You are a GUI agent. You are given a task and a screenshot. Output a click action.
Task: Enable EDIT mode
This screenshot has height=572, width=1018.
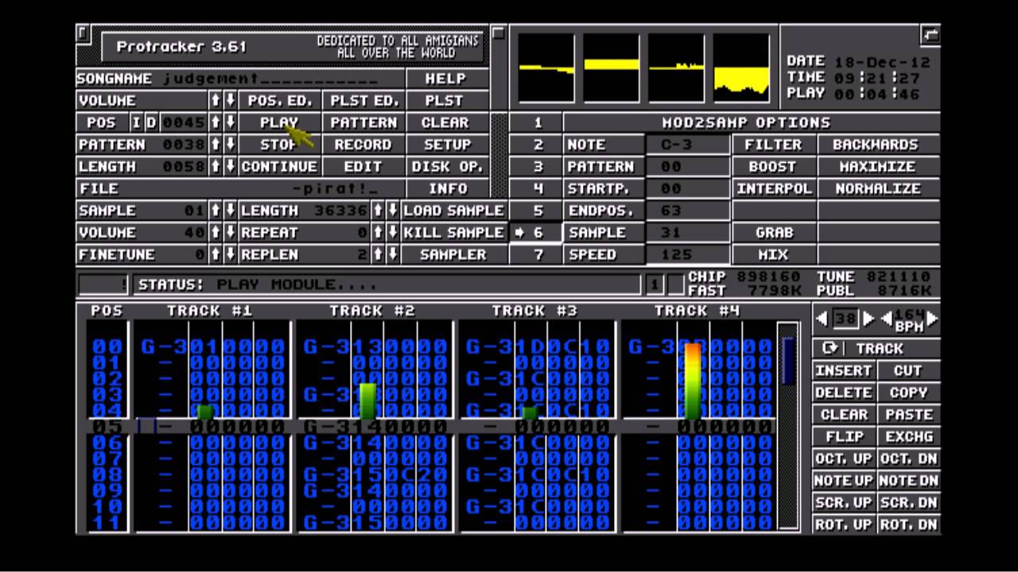363,167
